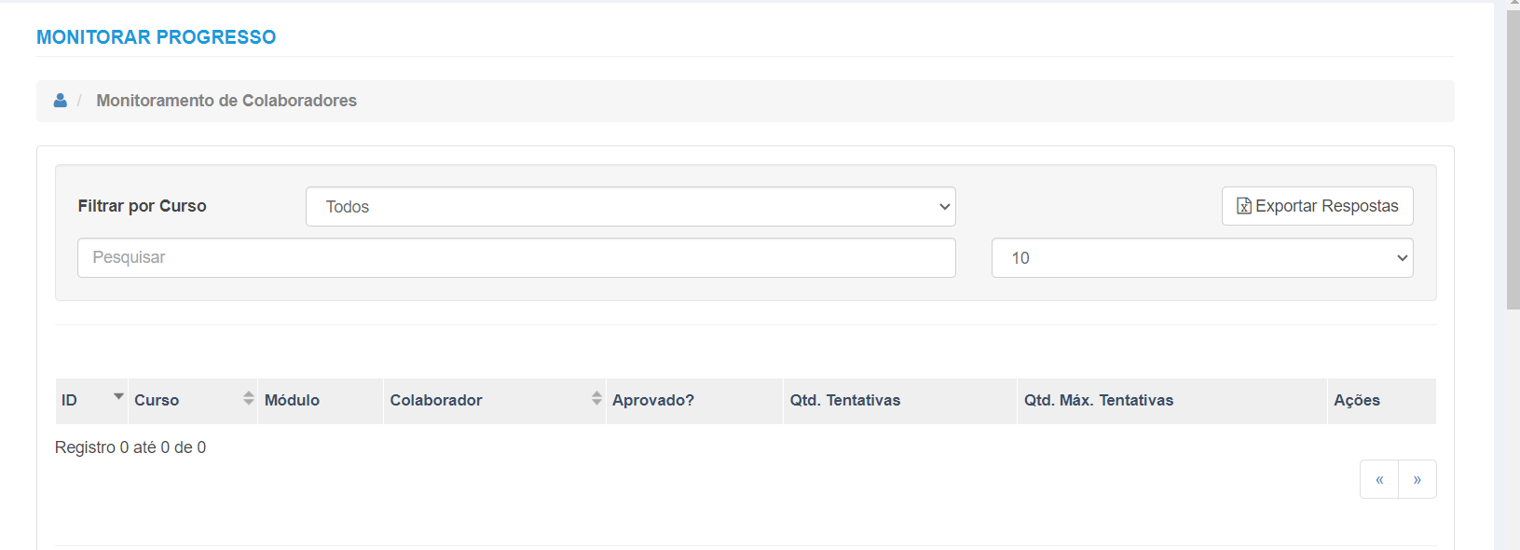Click the vertical page scrollbar thumb
1520x550 pixels.
click(x=1513, y=158)
